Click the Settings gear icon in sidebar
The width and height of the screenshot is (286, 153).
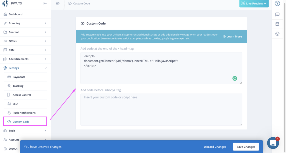point(5,68)
